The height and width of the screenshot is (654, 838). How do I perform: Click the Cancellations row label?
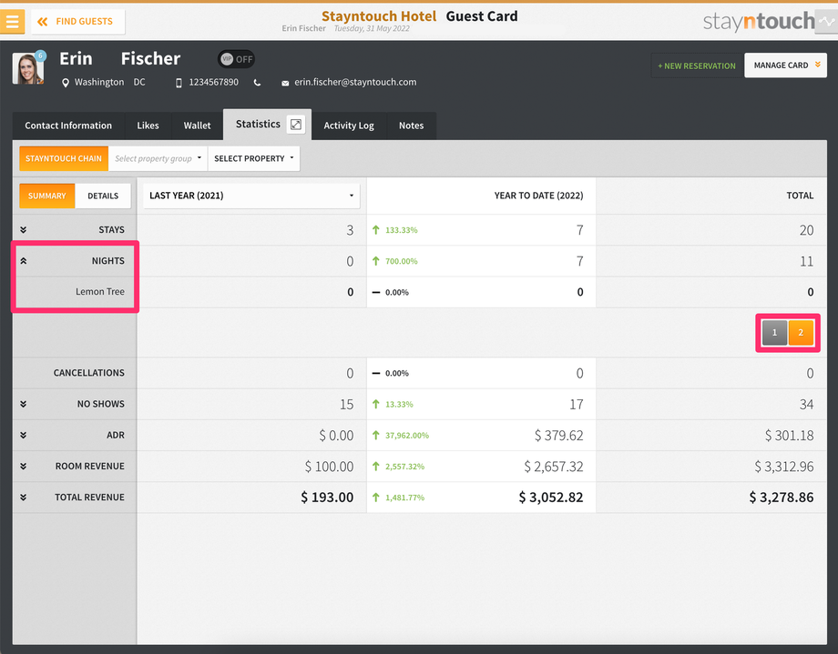(88, 373)
